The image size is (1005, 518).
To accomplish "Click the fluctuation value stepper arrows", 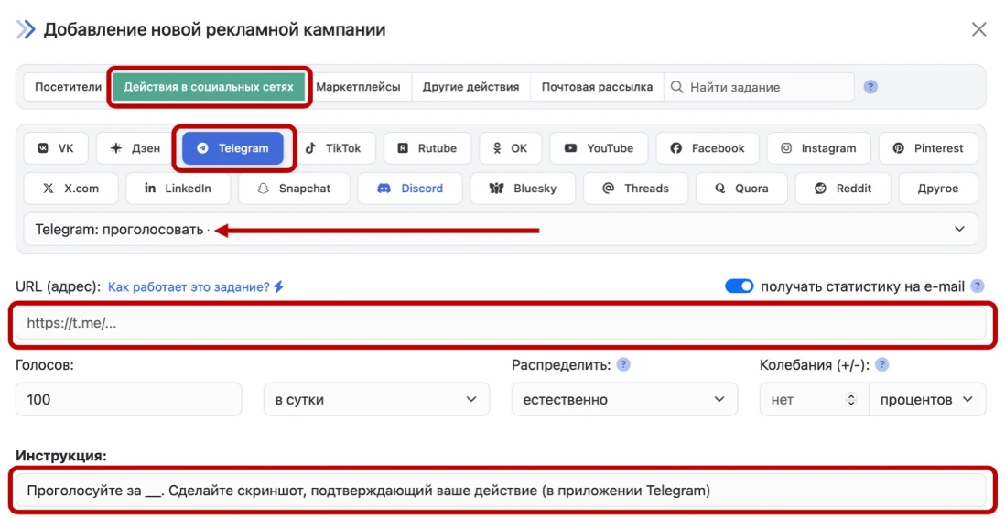I will pyautogui.click(x=851, y=400).
